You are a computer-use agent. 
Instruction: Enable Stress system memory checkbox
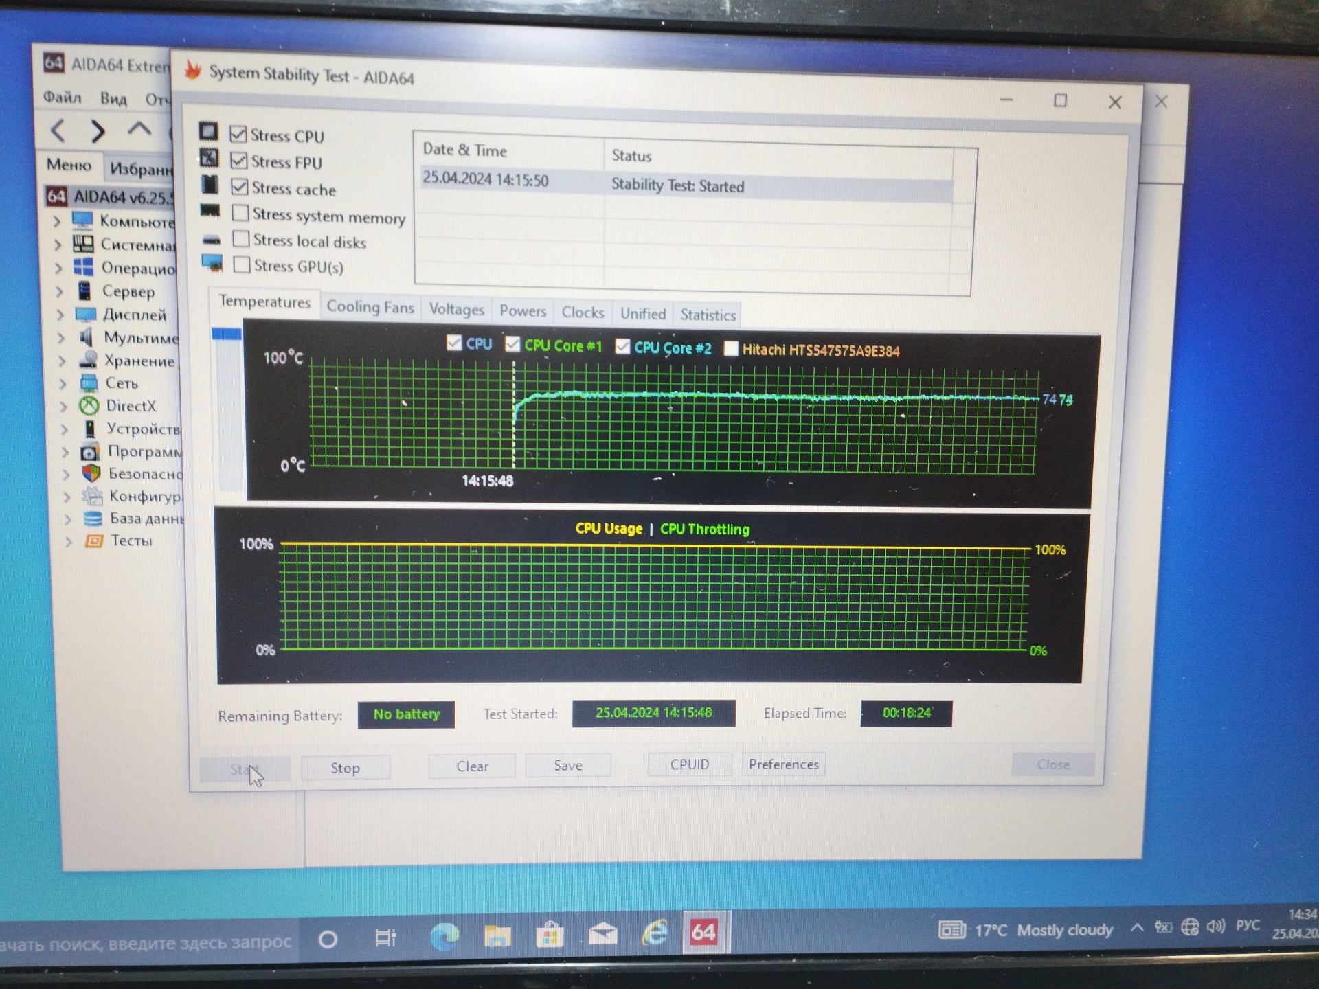pyautogui.click(x=240, y=212)
